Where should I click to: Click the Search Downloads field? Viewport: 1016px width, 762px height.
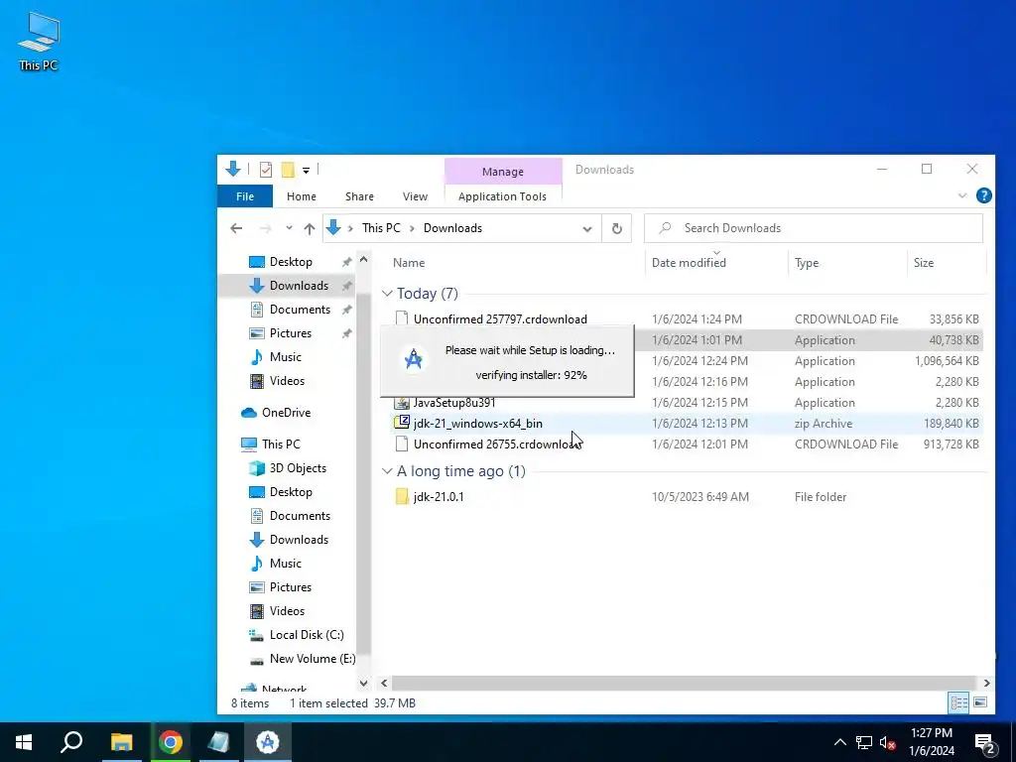pos(814,228)
